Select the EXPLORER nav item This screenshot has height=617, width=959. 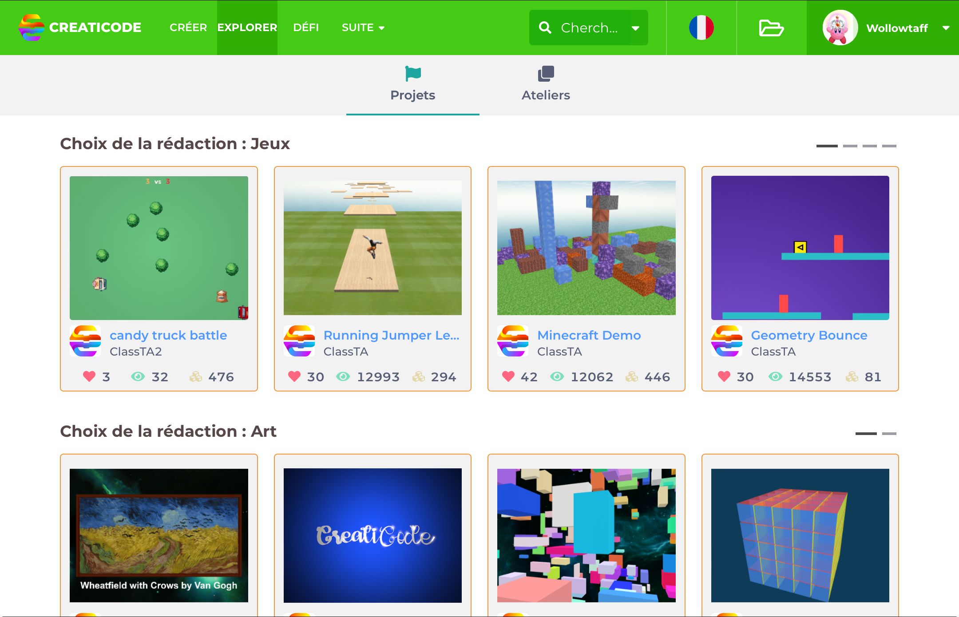click(x=247, y=28)
